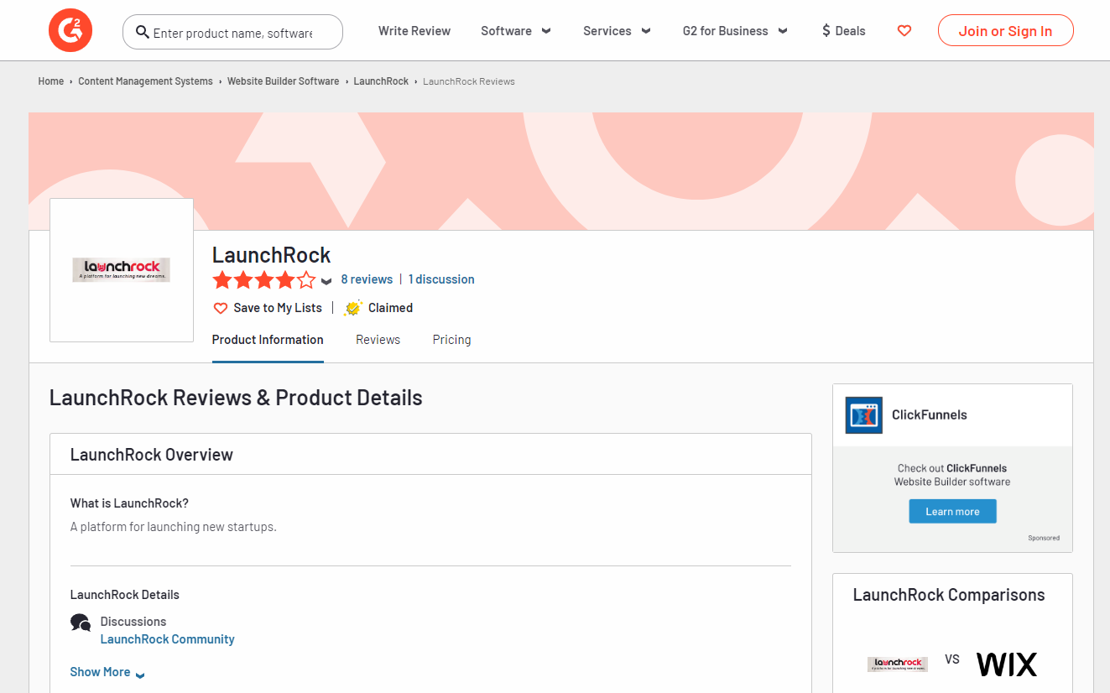Switch to the Reviews tab
This screenshot has height=693, width=1110.
point(378,340)
